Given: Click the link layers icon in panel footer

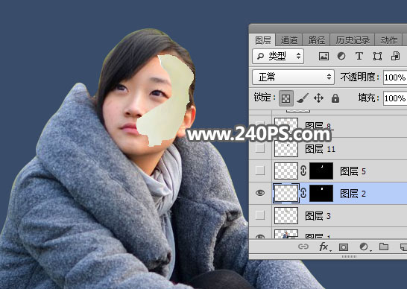Looking at the screenshot, I should pos(303,247).
